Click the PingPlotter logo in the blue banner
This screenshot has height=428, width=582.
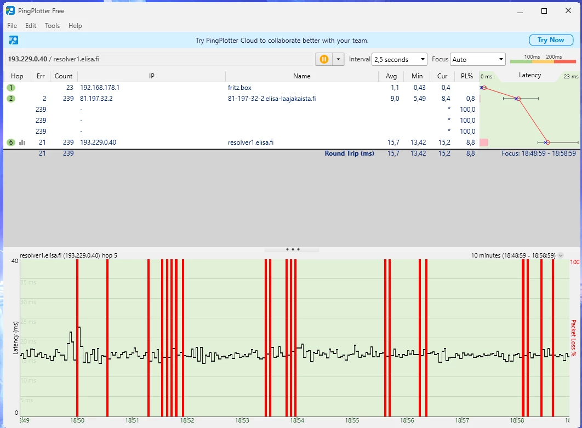click(x=14, y=40)
